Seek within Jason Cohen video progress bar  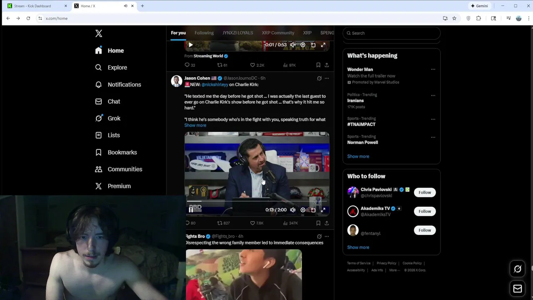[257, 201]
